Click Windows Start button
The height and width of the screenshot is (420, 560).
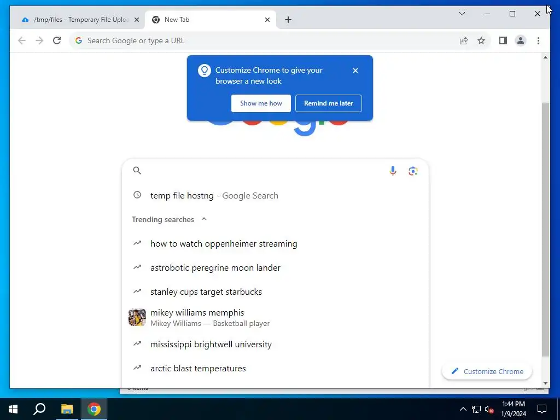coord(13,409)
